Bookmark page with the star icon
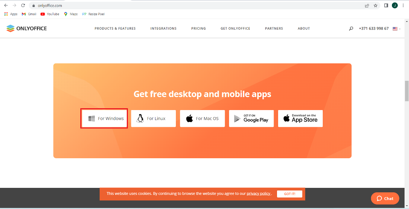 [x=376, y=6]
